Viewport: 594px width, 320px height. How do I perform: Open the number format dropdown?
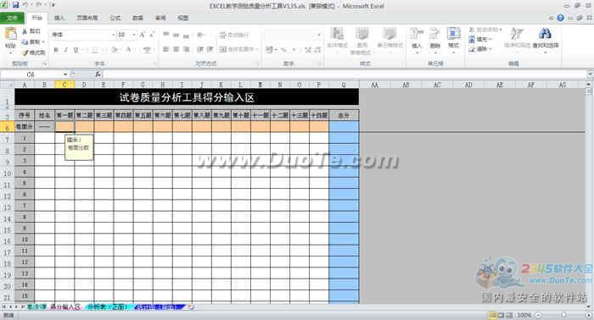point(318,35)
